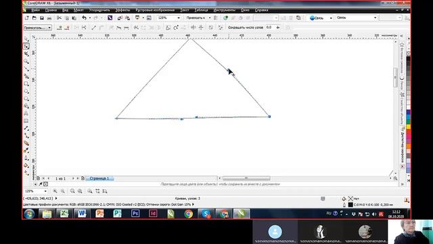This screenshot has height=244, width=433.
Task: Open the Справка menu
Action: tap(261, 10)
